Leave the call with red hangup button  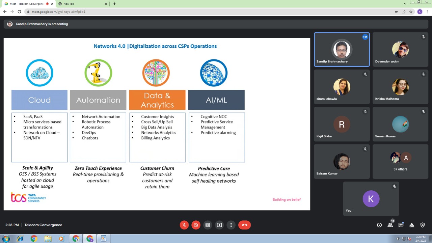[244, 225]
